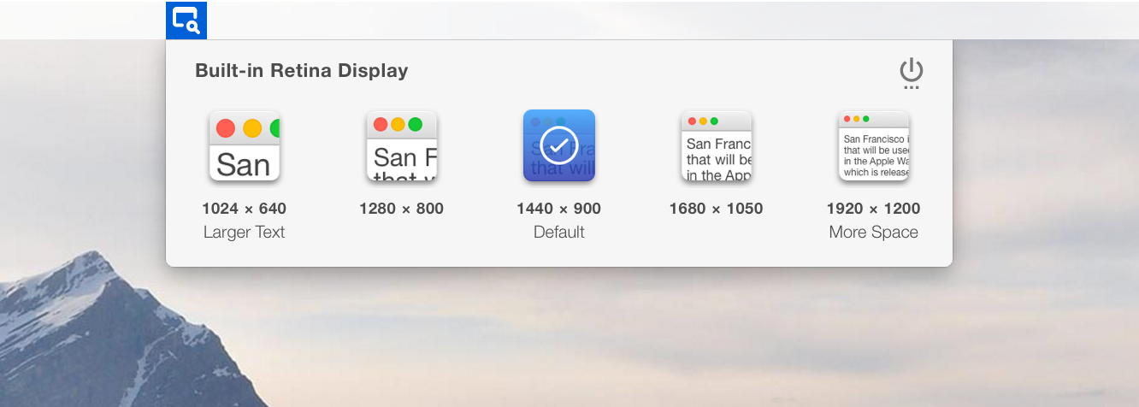Image resolution: width=1139 pixels, height=407 pixels.
Task: Open the power options button
Action: click(x=912, y=74)
